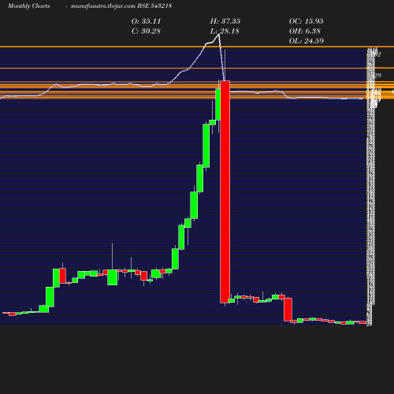Click the tall red crash candlestick

click(x=225, y=191)
